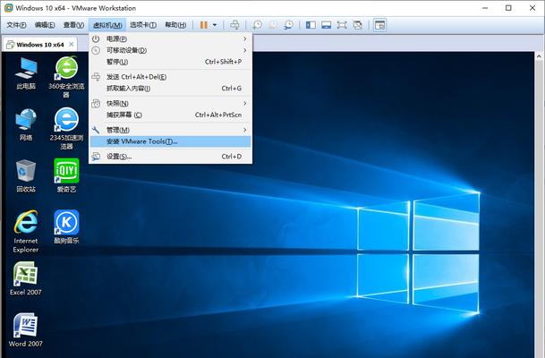Image resolution: width=545 pixels, height=358 pixels.
Task: Click the 虚拟机(M) menu
Action: coord(107,25)
